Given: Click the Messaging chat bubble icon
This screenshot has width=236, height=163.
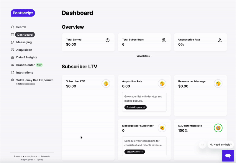Looking at the screenshot, I should click(12, 42).
